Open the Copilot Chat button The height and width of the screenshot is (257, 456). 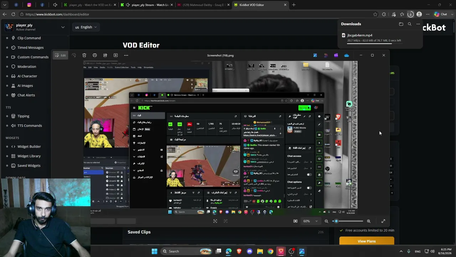(441, 14)
